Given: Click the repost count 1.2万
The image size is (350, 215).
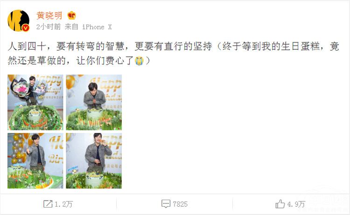Looking at the screenshot, I should point(63,204).
